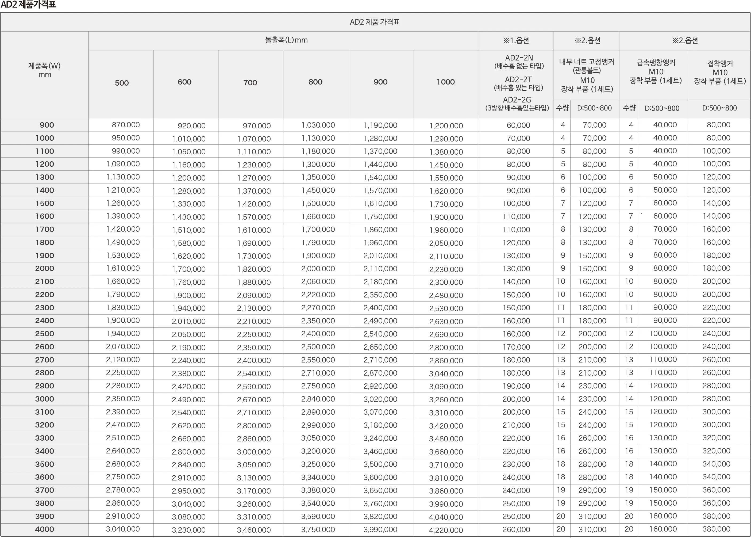Click ※1 option price 260,000 in row 4000
Screen dimensions: 751x538
(x=516, y=530)
